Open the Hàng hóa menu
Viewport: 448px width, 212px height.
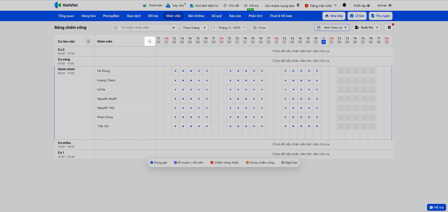88,16
